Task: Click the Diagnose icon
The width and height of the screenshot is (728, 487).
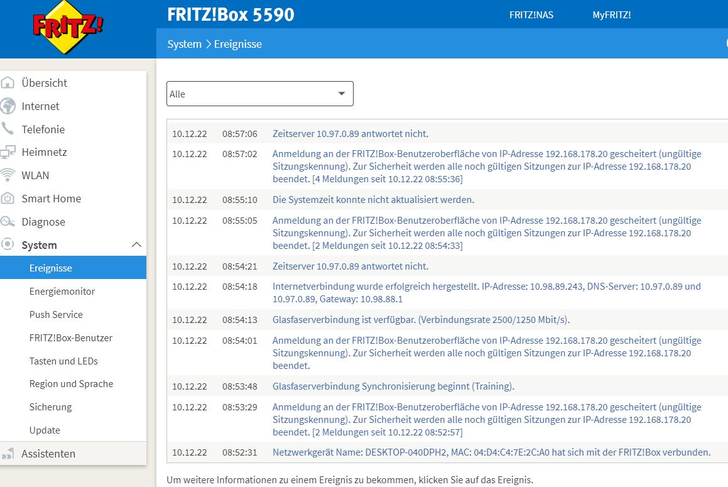Action: tap(8, 222)
